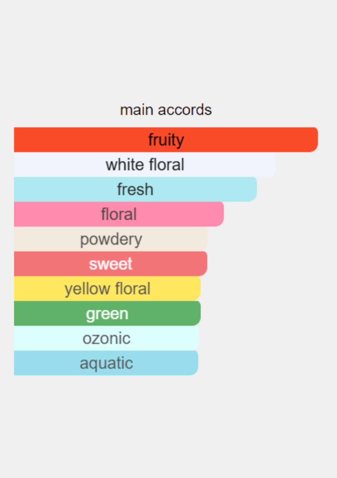Screen dimensions: 337x478
Task: Click the 'ozonic' text label
Action: pyautogui.click(x=106, y=339)
